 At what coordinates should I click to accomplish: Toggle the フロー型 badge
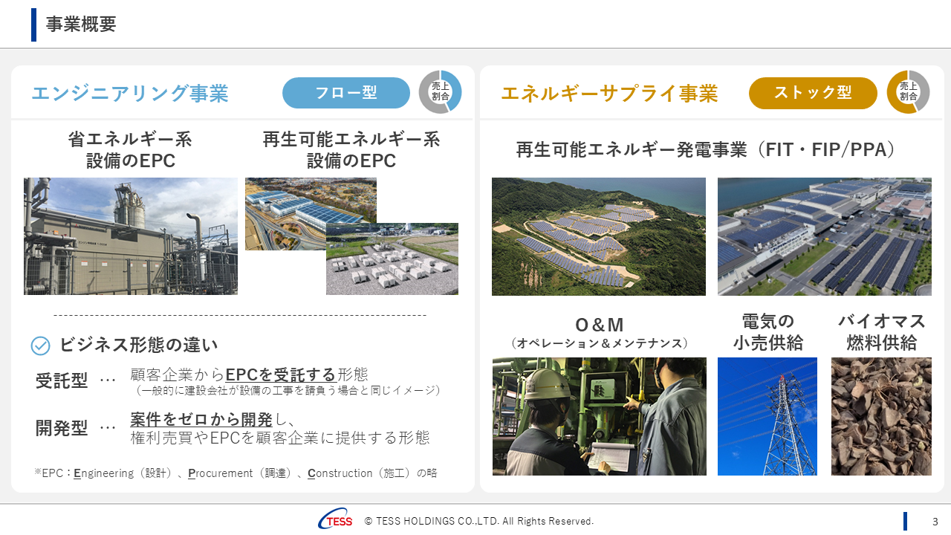(x=346, y=93)
